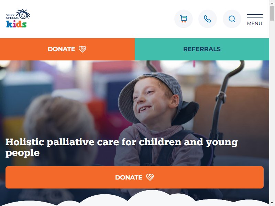Open search with the magnifier icon
This screenshot has height=206, width=275.
pyautogui.click(x=232, y=19)
